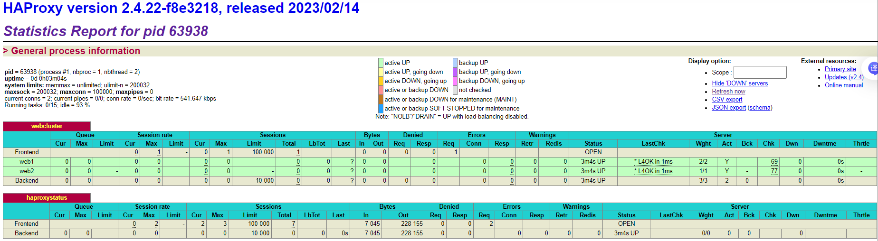
Task: Click the Thrtle column header in haproxystatus table
Action: [861, 215]
